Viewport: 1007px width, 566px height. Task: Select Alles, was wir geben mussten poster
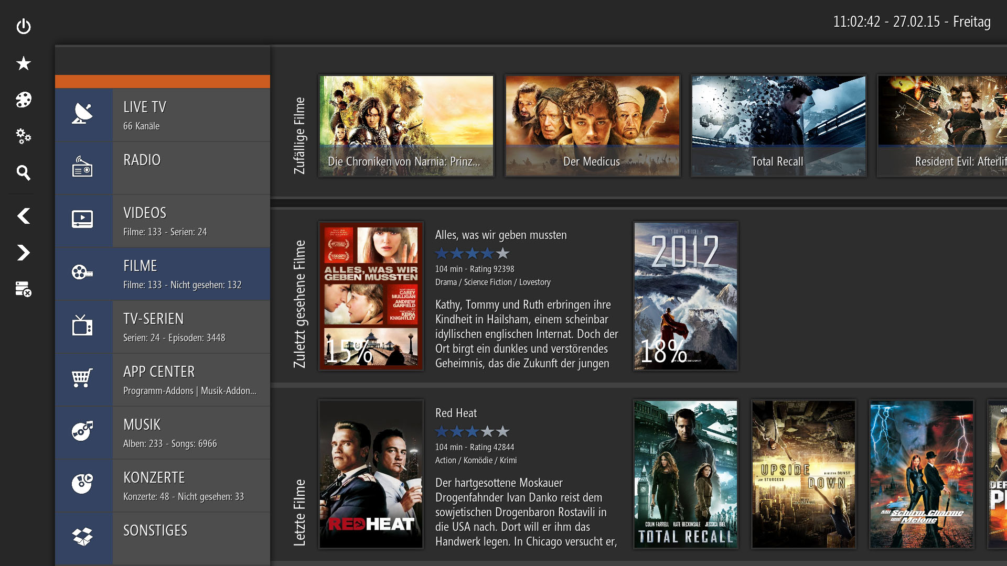(x=371, y=296)
